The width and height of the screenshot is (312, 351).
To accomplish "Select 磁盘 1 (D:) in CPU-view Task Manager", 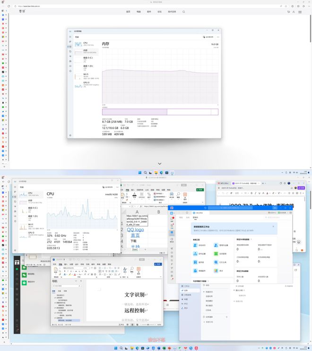I will coord(31,218).
